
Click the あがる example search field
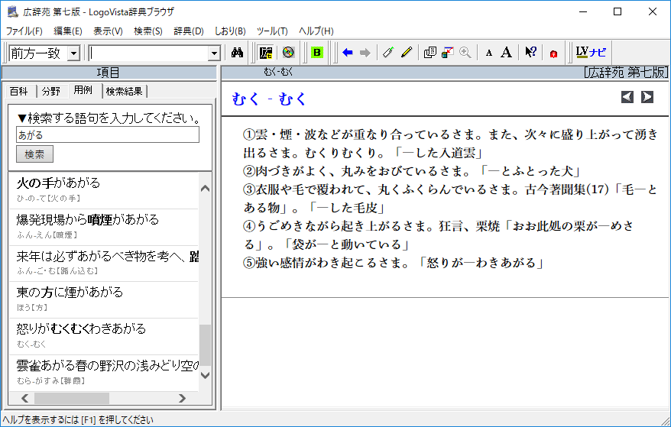(x=107, y=135)
